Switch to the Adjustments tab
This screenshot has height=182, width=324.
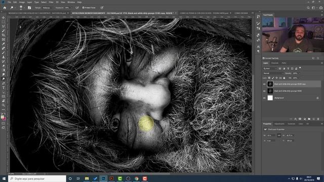pyautogui.click(x=279, y=124)
